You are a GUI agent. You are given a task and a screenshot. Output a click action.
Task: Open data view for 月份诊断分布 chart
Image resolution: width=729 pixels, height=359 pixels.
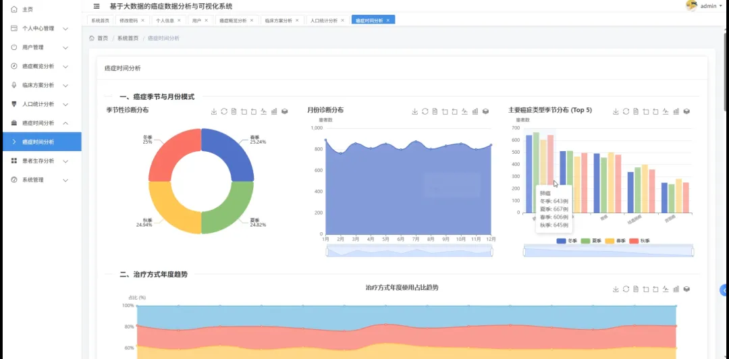[x=435, y=111]
